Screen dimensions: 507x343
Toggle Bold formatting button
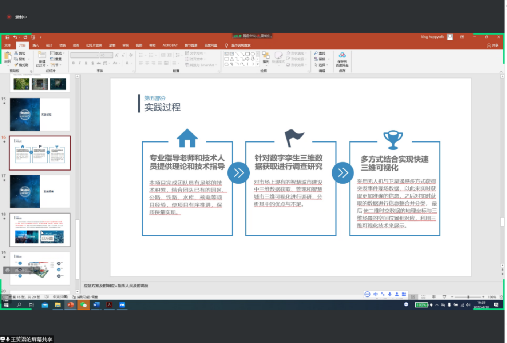(x=73, y=63)
